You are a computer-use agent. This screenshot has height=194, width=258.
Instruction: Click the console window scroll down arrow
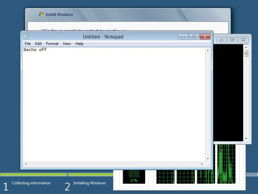click(246, 139)
